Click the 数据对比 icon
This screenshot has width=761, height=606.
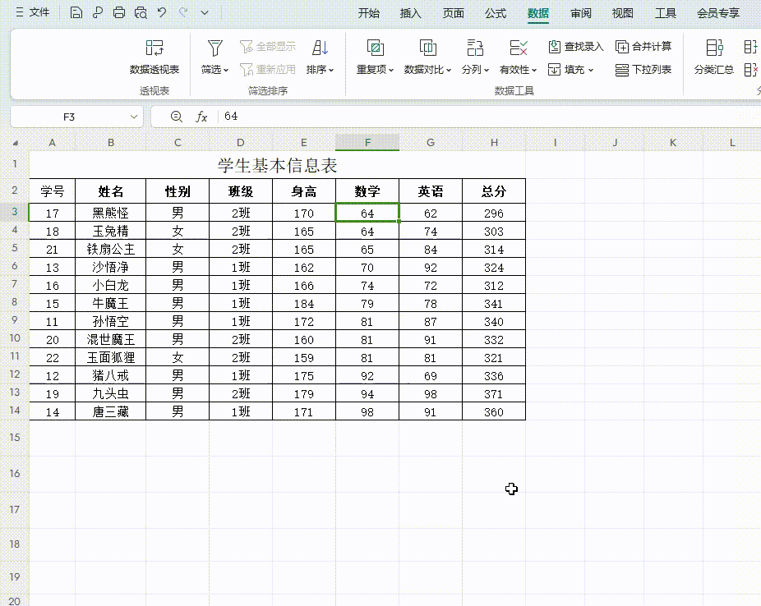click(427, 48)
